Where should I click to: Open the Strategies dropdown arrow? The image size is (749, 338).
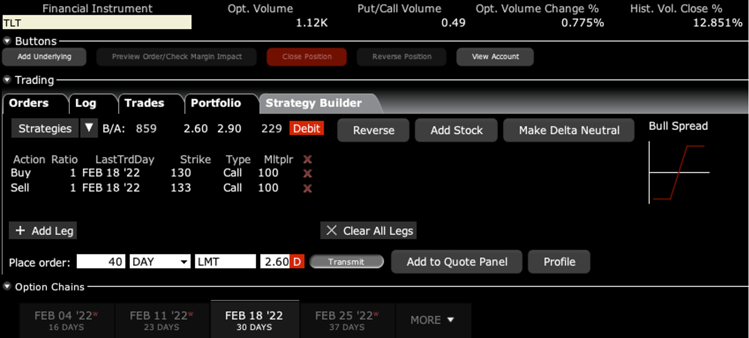pos(89,129)
